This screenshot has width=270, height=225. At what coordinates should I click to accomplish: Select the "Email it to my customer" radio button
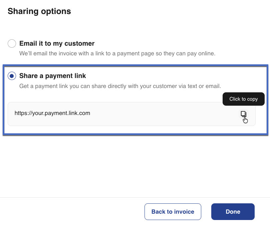12,44
